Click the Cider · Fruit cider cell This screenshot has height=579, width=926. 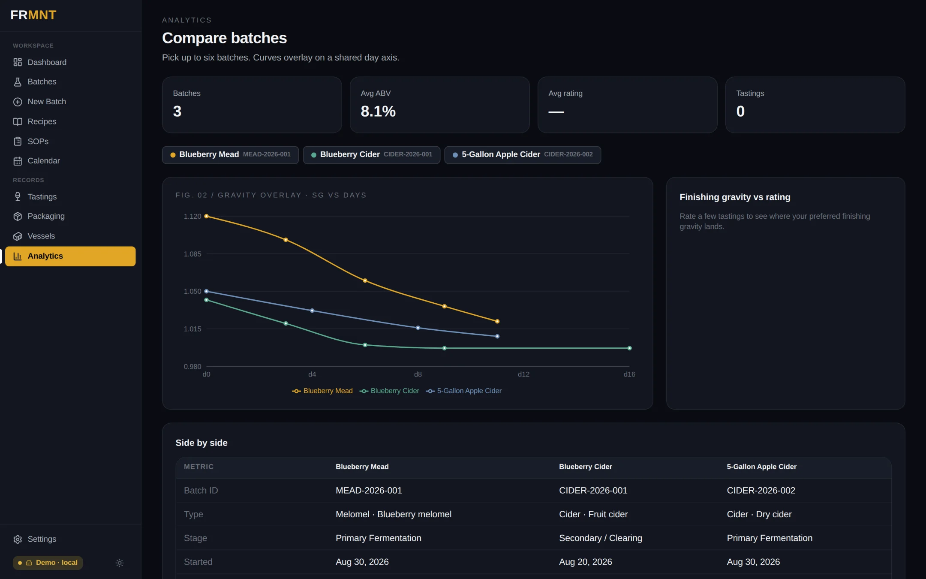tap(593, 514)
